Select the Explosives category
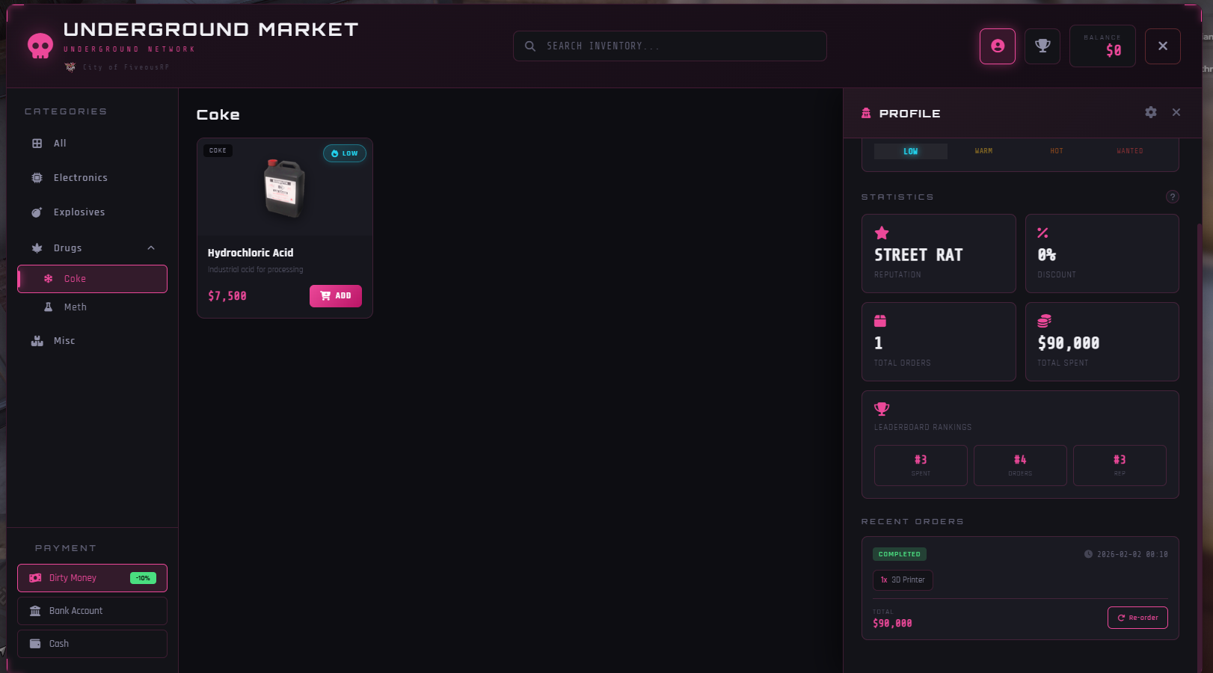The width and height of the screenshot is (1213, 673). point(93,212)
